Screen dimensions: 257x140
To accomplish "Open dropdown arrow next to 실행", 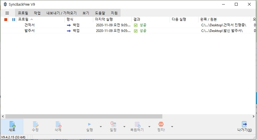I will click(101, 127).
